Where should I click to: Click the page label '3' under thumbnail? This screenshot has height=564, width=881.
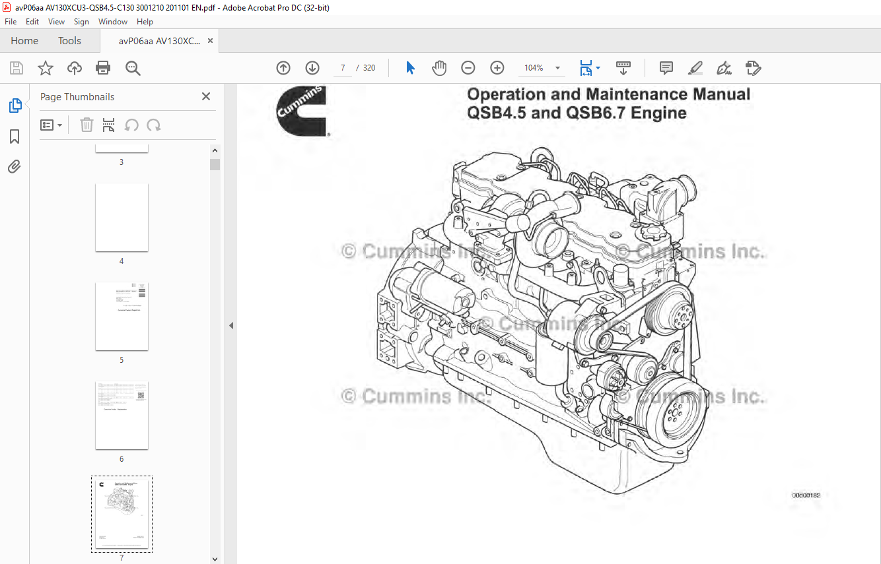click(122, 162)
